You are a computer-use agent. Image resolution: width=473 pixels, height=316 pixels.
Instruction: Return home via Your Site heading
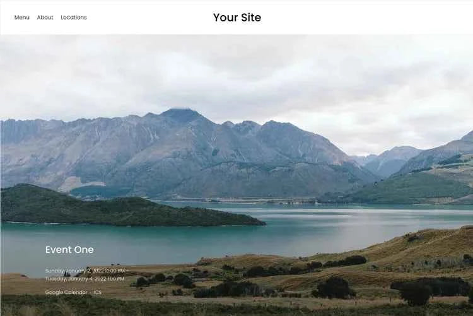tap(237, 17)
